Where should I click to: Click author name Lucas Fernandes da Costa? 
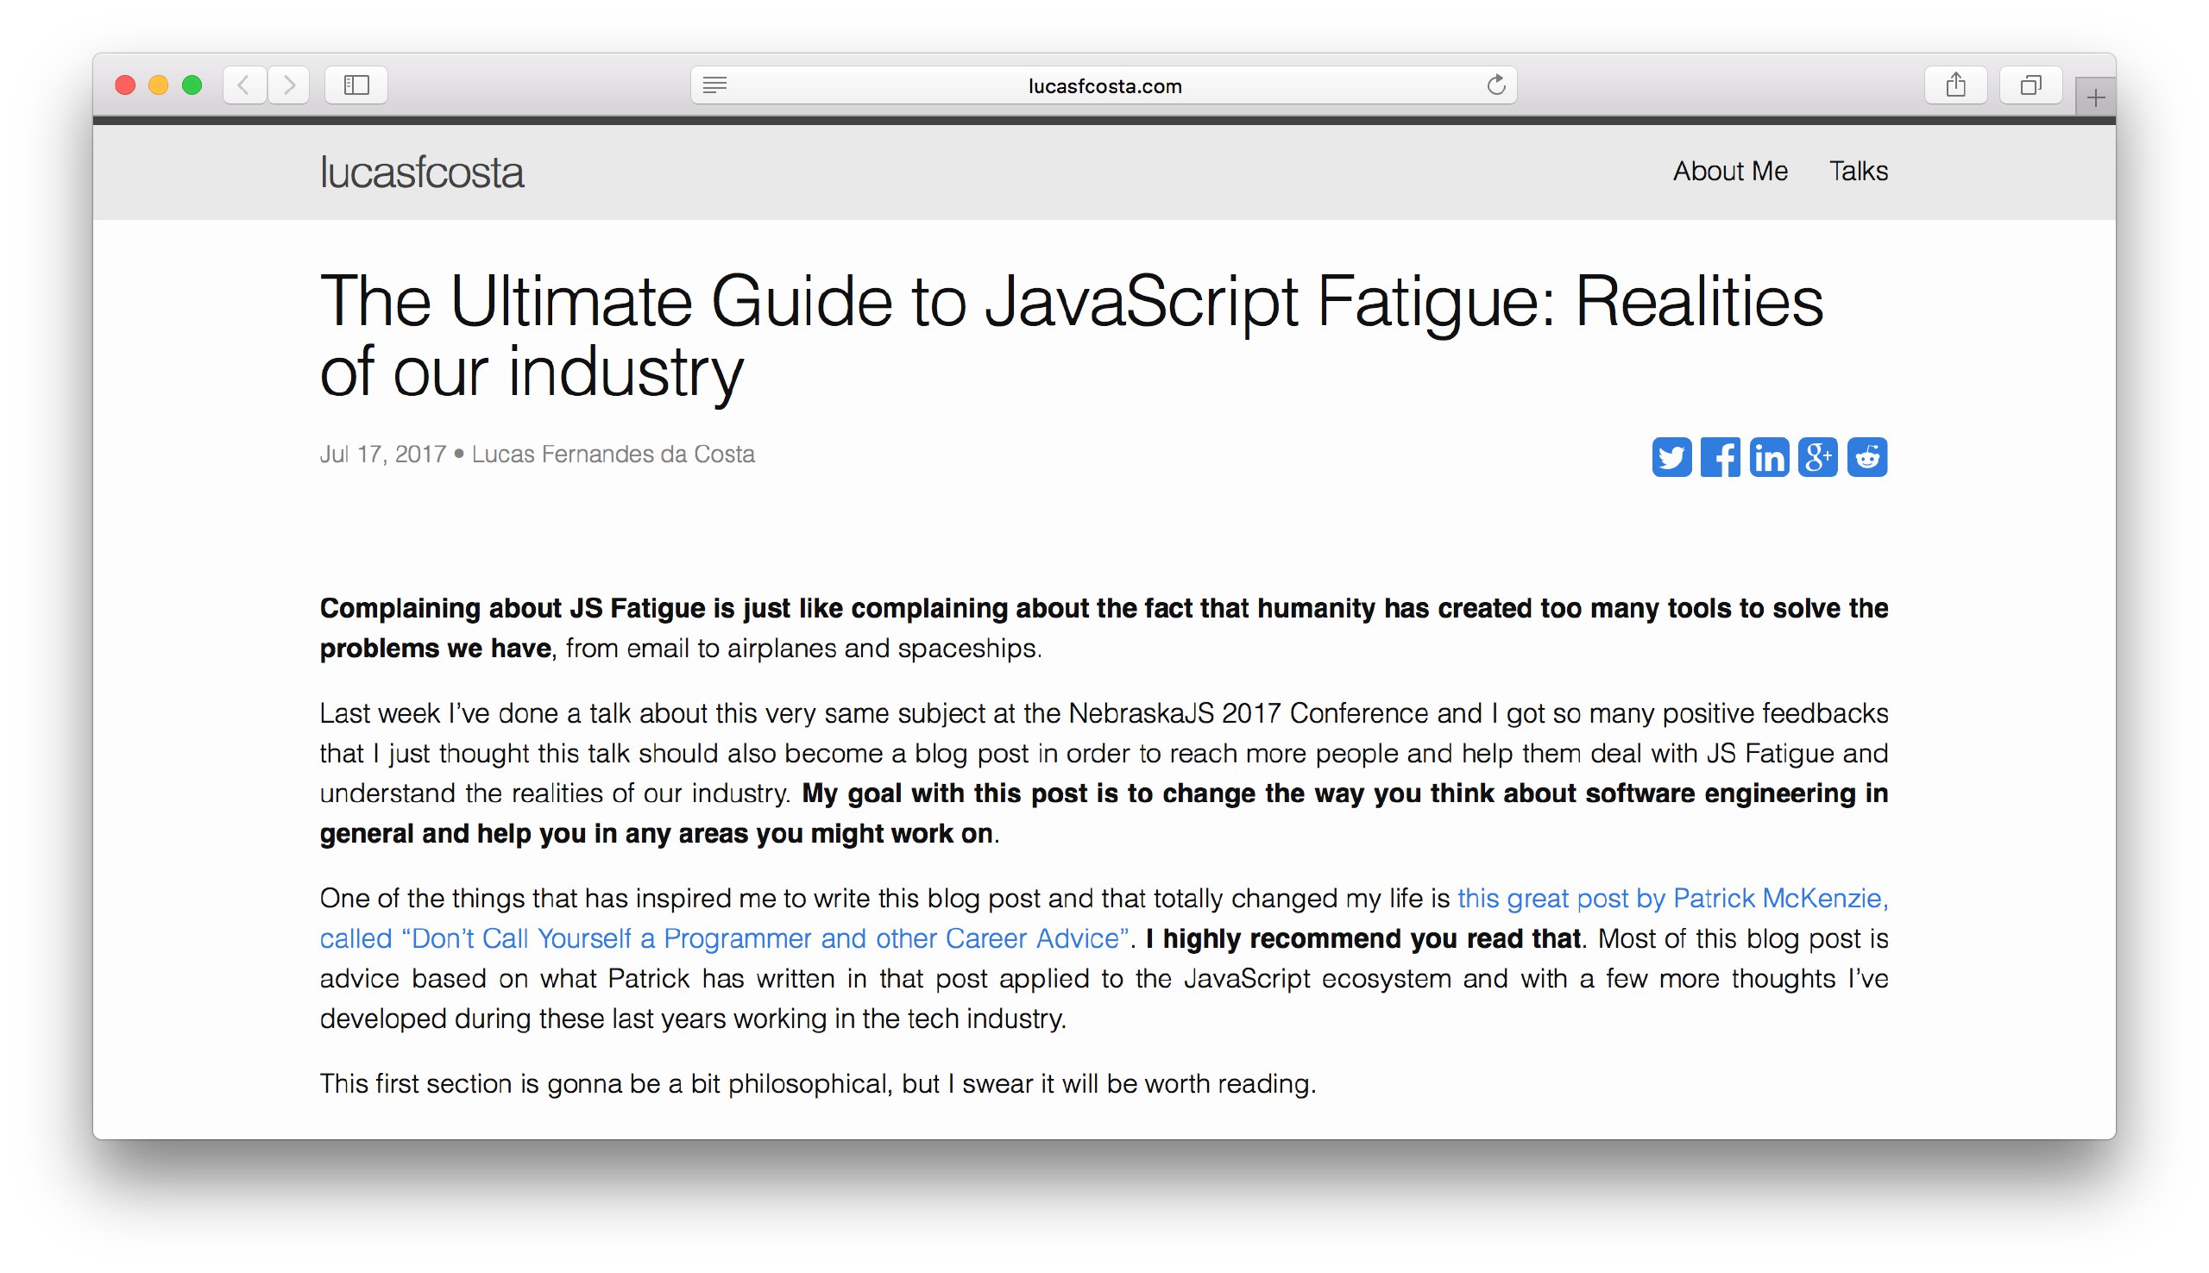(x=613, y=454)
